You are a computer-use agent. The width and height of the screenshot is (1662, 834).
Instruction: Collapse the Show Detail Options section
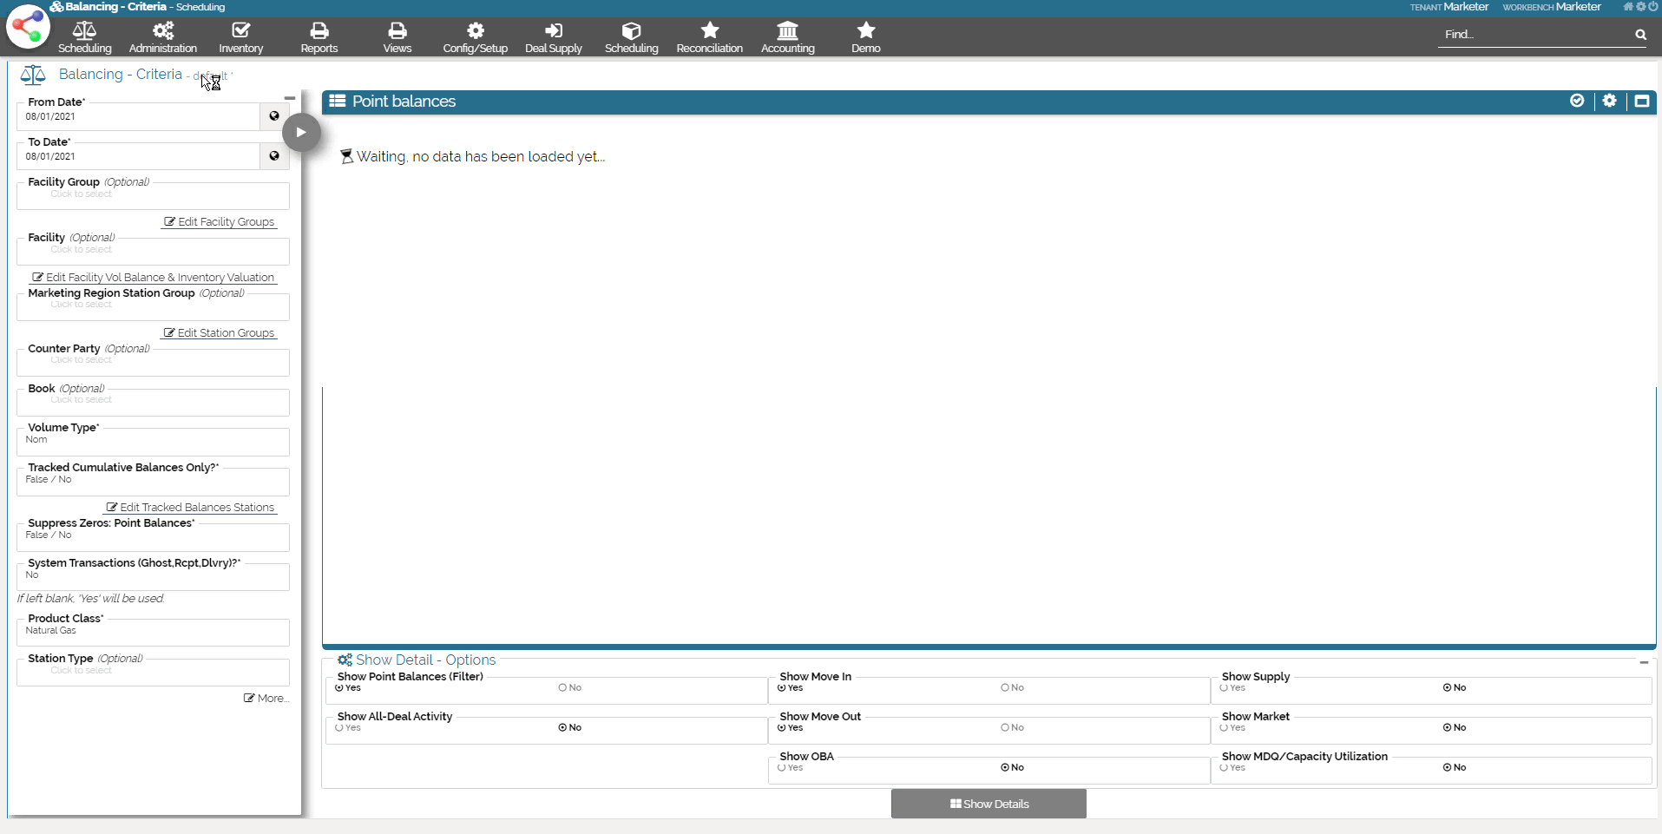[1644, 662]
